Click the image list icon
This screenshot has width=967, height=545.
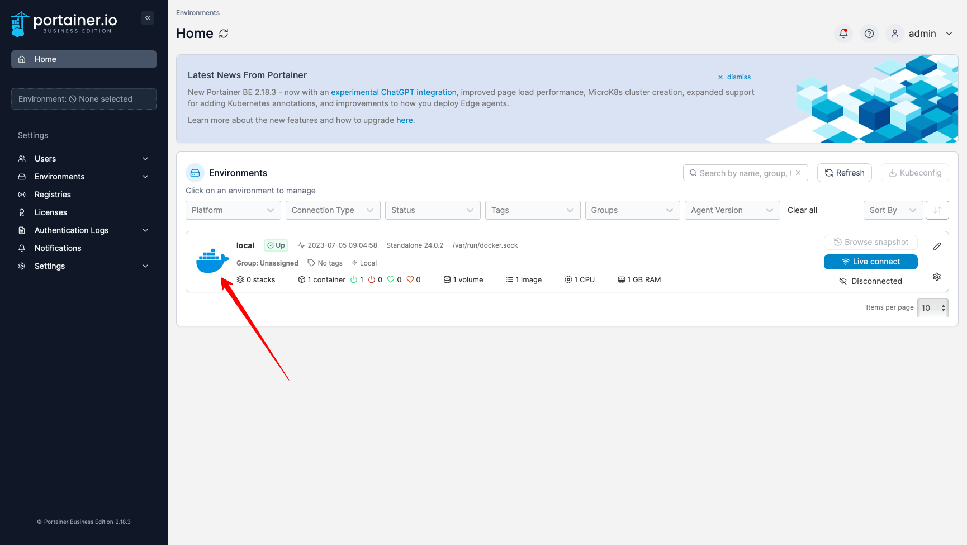pyautogui.click(x=510, y=279)
